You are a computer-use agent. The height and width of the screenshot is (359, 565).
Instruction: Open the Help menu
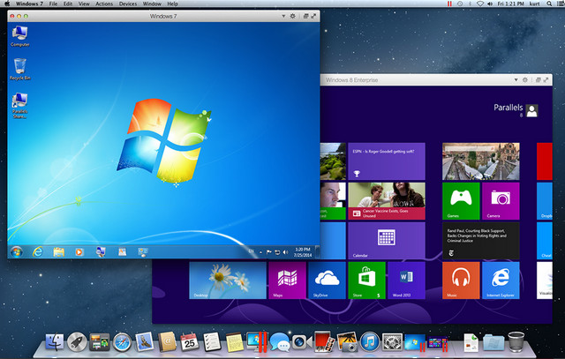pos(173,4)
